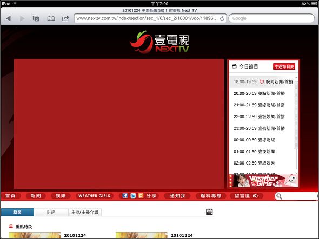This screenshot has height=239, width=319.
Task: Select the 20:00-20:59 schedule row
Action: pyautogui.click(x=262, y=93)
